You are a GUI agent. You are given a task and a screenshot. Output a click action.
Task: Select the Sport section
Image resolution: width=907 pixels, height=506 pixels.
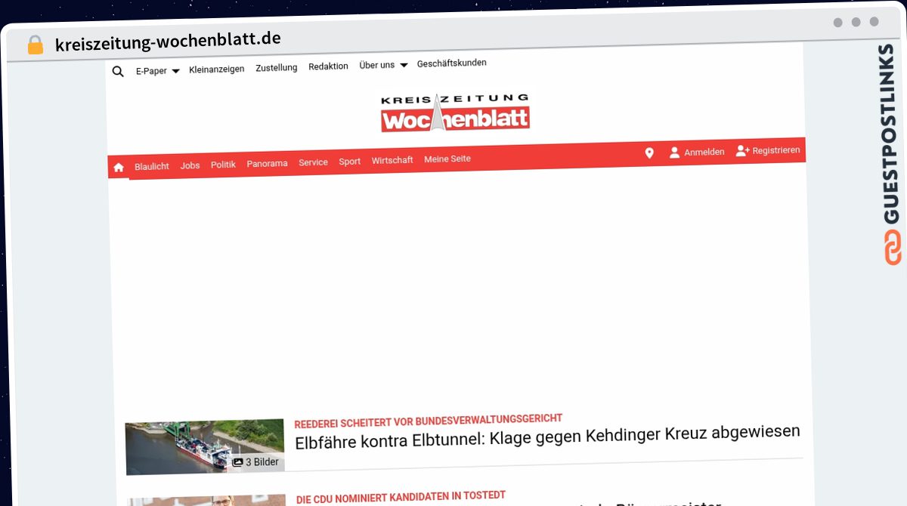click(x=349, y=162)
